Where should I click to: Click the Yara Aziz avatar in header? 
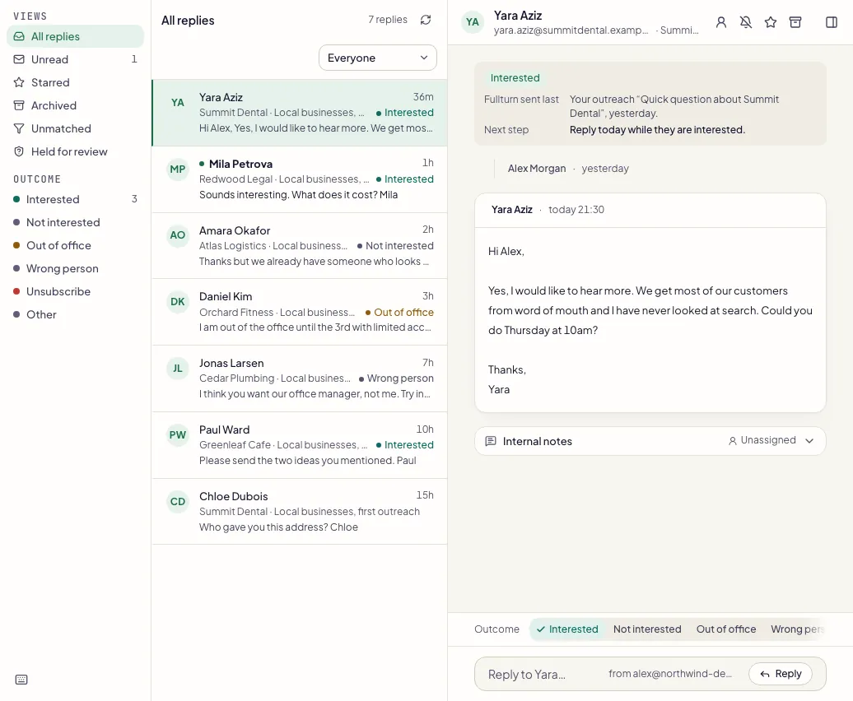tap(473, 22)
